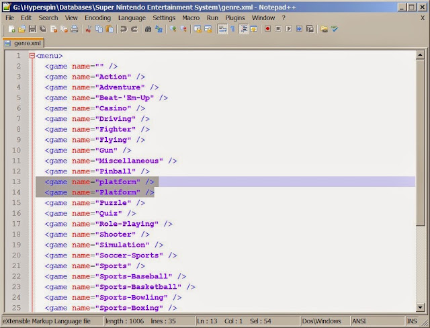This screenshot has height=328, width=430.
Task: Click line number 13 in margin
Action: (16, 181)
